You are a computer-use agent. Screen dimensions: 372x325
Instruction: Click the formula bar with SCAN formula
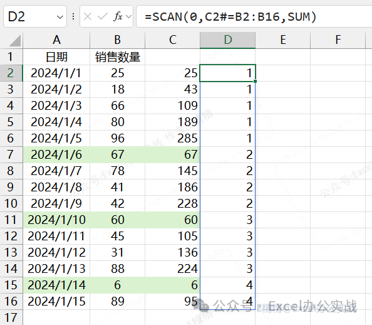(x=254, y=17)
